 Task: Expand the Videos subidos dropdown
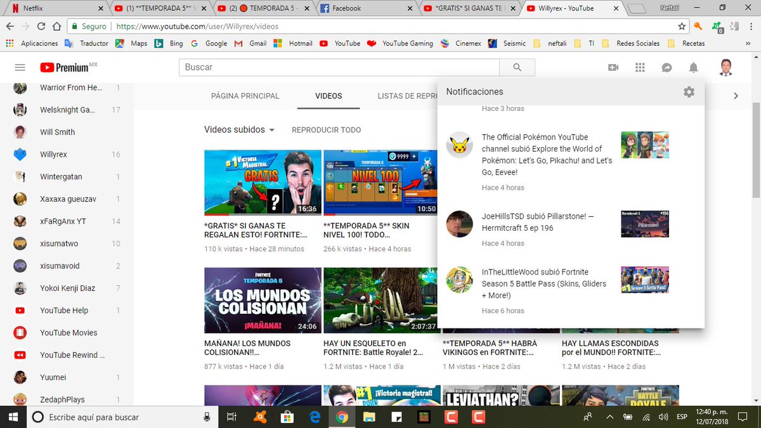(239, 129)
